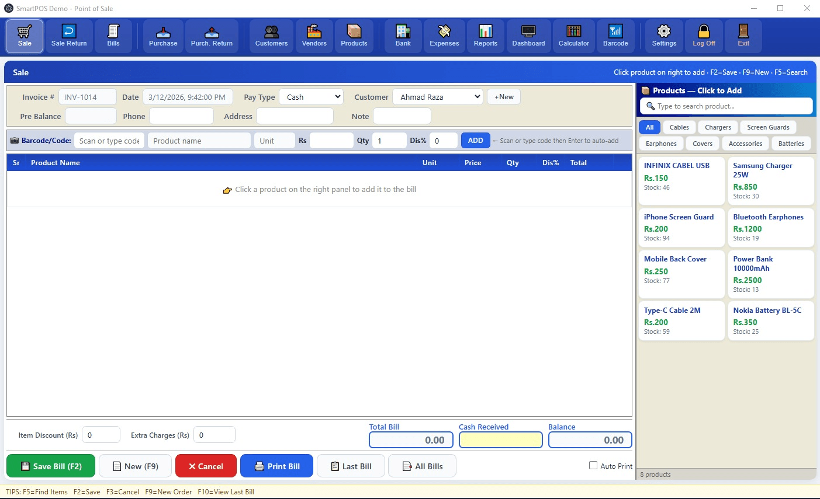Switch to the Chargers category tab
The height and width of the screenshot is (499, 820).
click(x=717, y=127)
